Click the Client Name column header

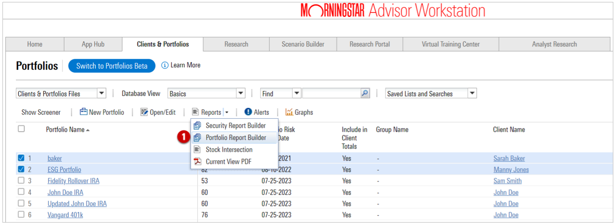[509, 130]
